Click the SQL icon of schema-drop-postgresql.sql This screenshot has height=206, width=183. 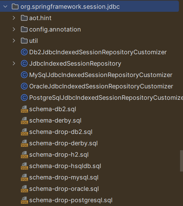tap(24, 200)
